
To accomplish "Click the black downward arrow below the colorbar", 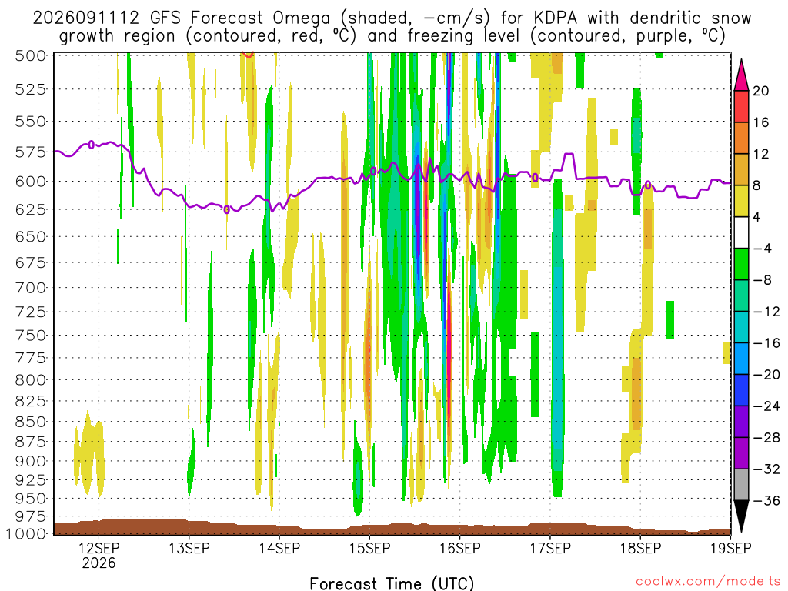I will click(x=741, y=516).
